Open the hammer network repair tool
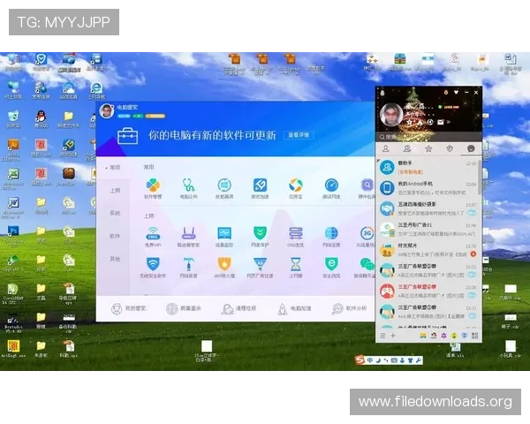The height and width of the screenshot is (424, 530). coord(189,268)
